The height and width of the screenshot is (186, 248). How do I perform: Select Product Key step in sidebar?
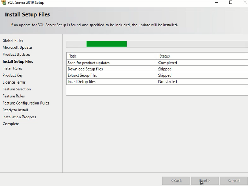click(x=13, y=75)
